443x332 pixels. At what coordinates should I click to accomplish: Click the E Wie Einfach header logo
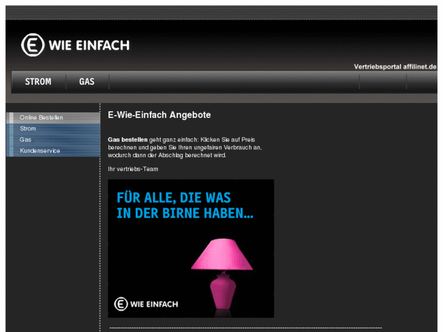point(76,45)
